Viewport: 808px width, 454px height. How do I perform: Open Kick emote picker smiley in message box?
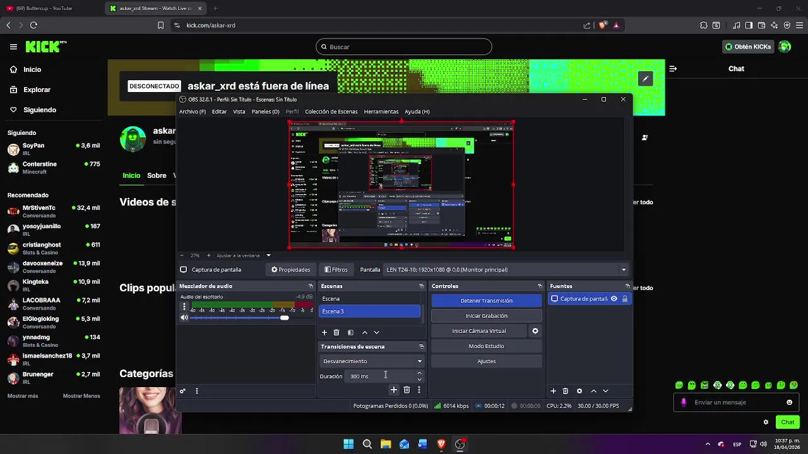[x=789, y=402]
